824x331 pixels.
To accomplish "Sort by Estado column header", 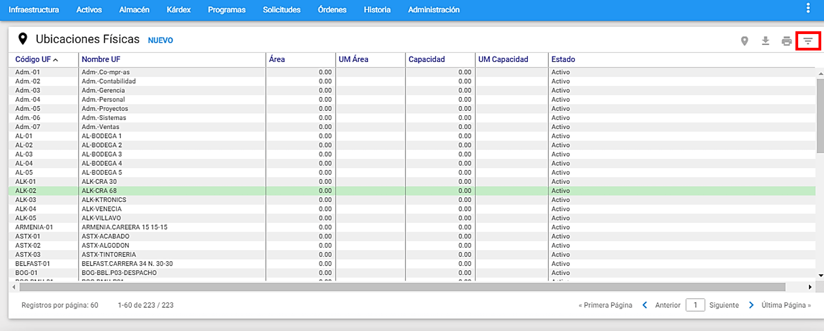I will [563, 59].
